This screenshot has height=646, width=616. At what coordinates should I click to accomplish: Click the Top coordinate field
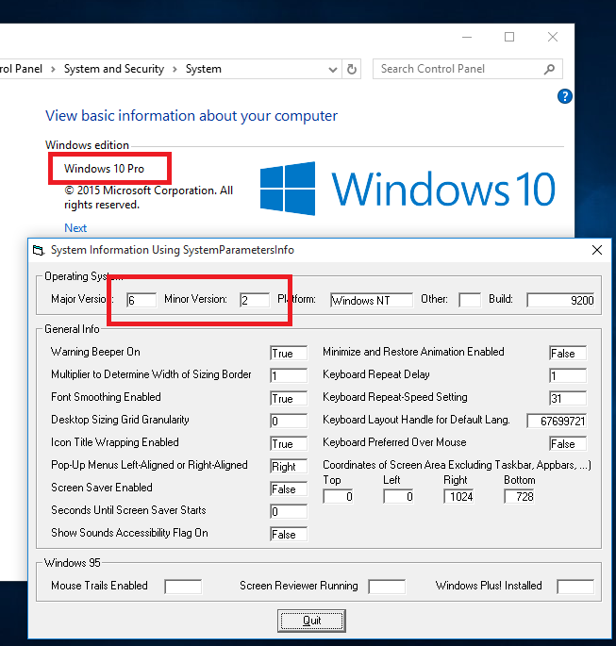tap(339, 496)
